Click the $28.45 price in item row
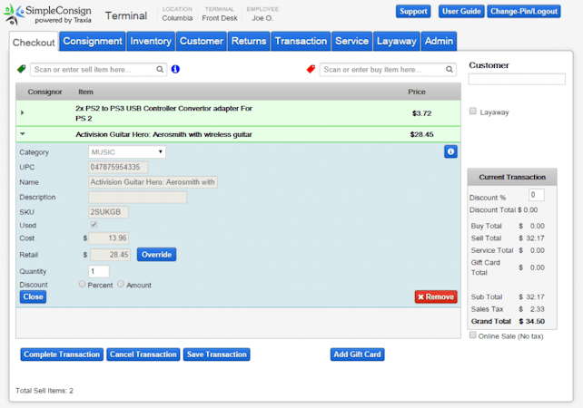The width and height of the screenshot is (583, 408). coord(421,134)
